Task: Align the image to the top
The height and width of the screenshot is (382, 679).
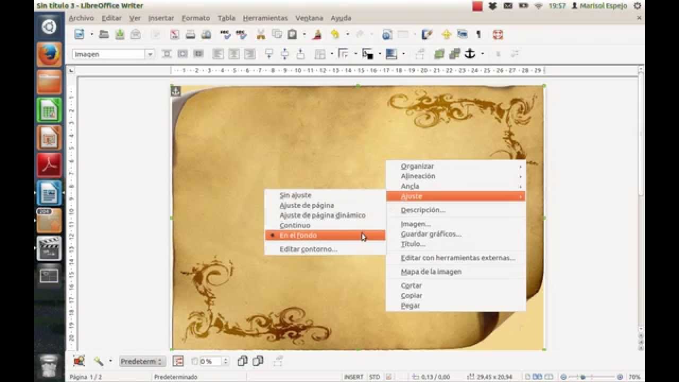Action: [x=269, y=54]
